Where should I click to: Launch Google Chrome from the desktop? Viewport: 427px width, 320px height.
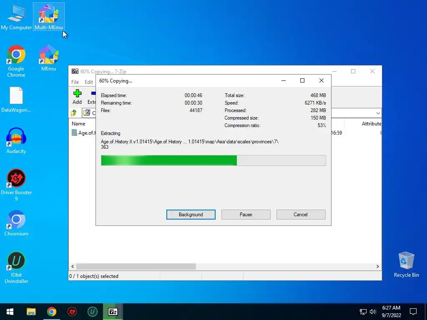(16, 61)
